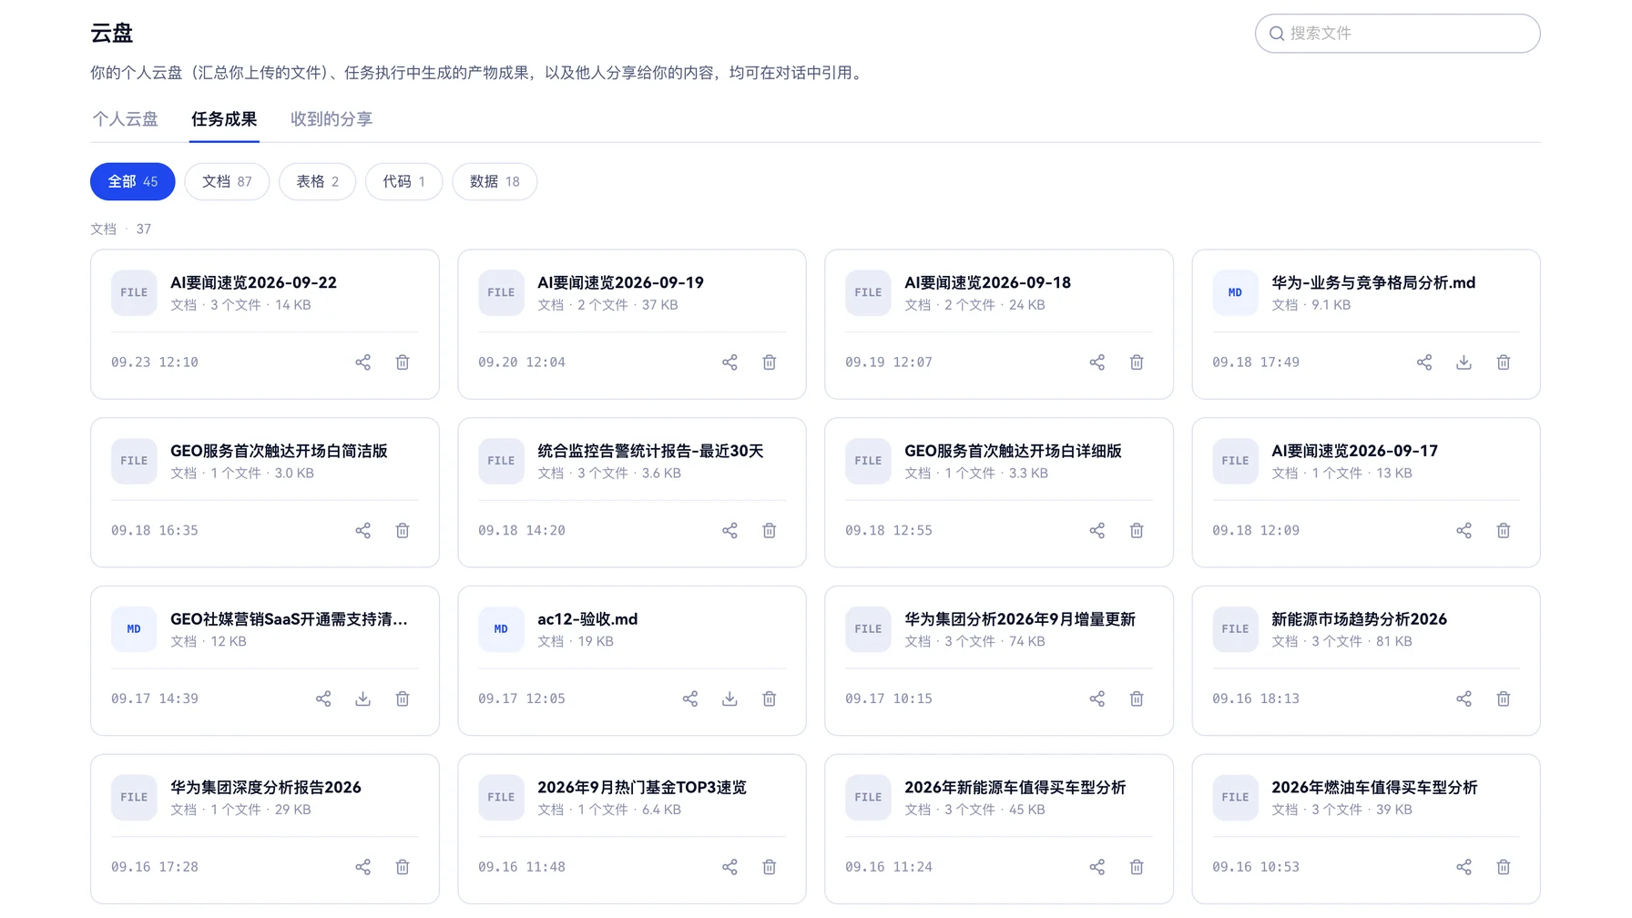Download the GEO社媒营销SaaS markdown file
The image size is (1632, 918).
coord(362,699)
